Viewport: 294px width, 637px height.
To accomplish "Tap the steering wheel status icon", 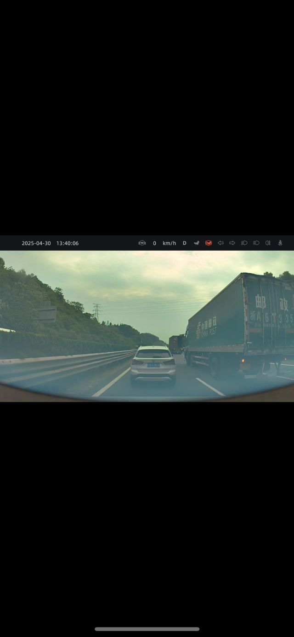I will [142, 243].
